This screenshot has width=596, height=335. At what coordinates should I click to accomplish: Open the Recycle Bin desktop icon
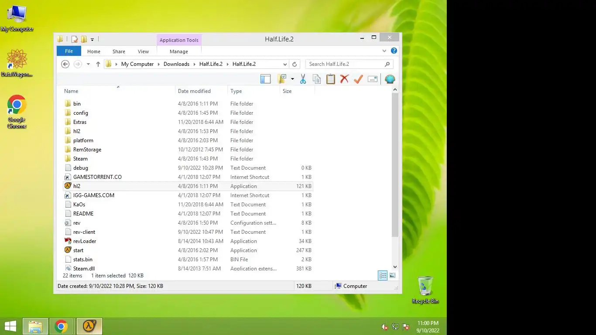coord(425,290)
